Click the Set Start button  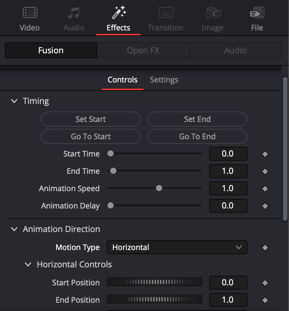click(91, 119)
